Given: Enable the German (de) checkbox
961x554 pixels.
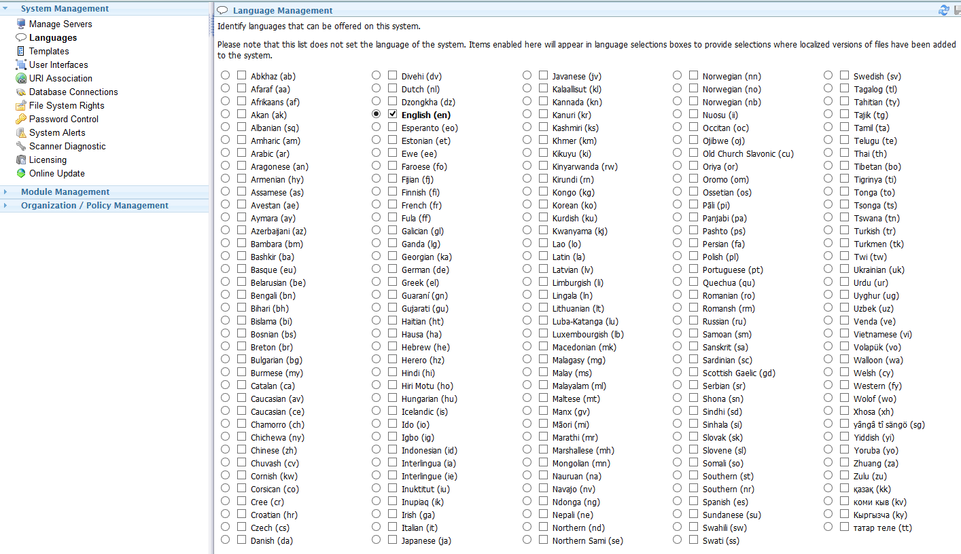Looking at the screenshot, I should coord(392,269).
